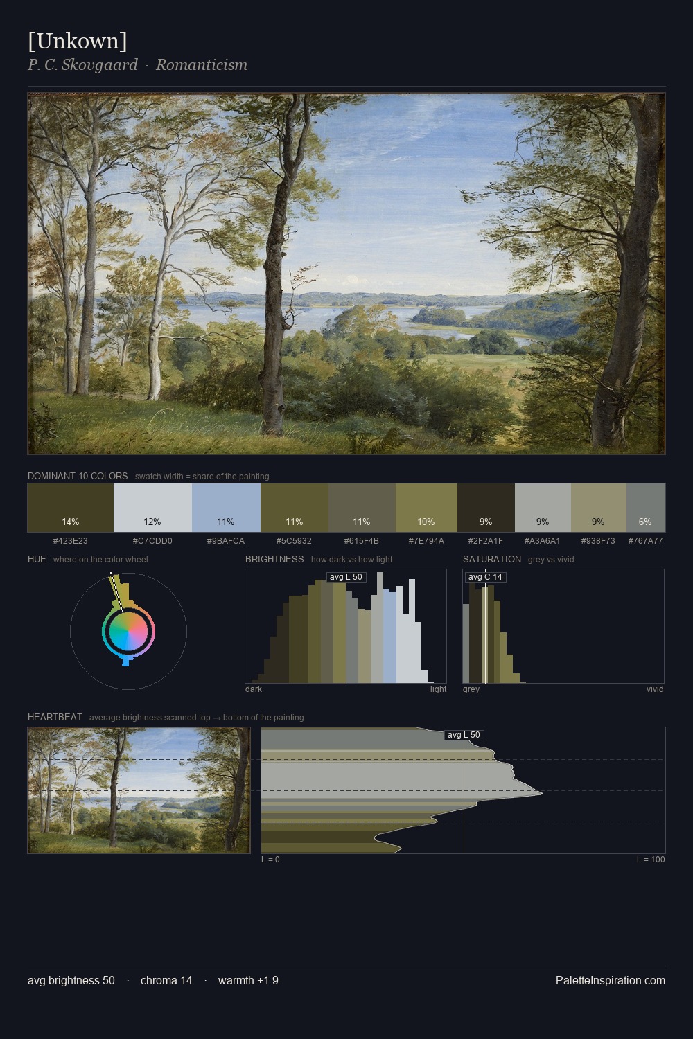Click the 'HEARTBEAT' section heading

(55, 717)
